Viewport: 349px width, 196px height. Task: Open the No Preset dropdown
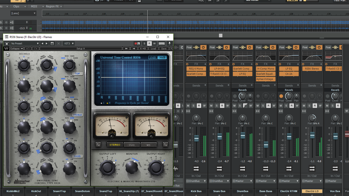tap(25, 43)
